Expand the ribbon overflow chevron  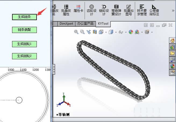173,11
